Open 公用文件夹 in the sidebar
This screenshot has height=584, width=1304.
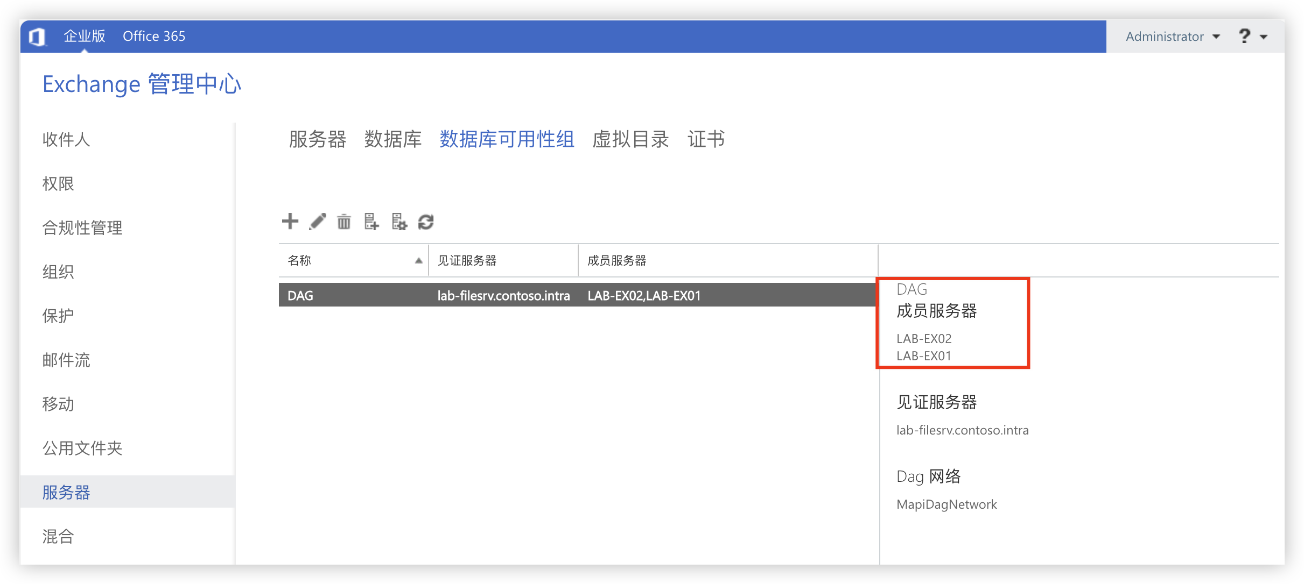(82, 448)
